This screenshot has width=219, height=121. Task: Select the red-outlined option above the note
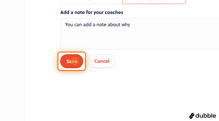pos(154,2)
